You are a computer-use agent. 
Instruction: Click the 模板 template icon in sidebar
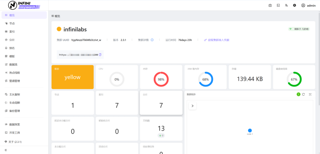tap(6, 56)
